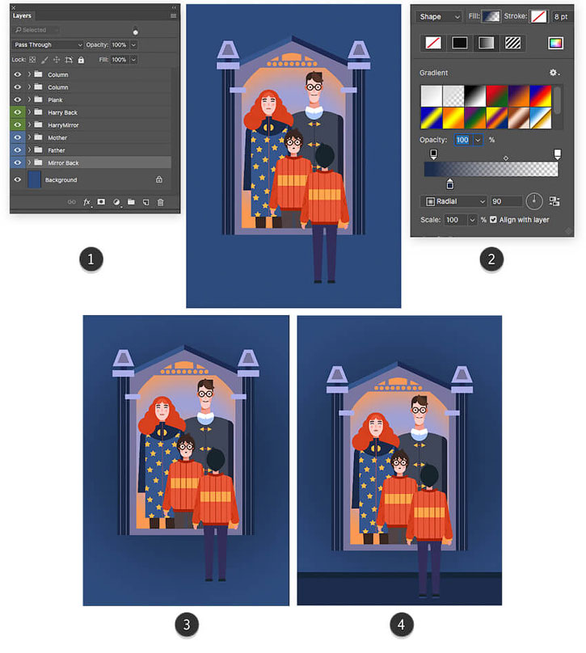Click the link layers icon
This screenshot has height=653, width=586.
pos(72,202)
